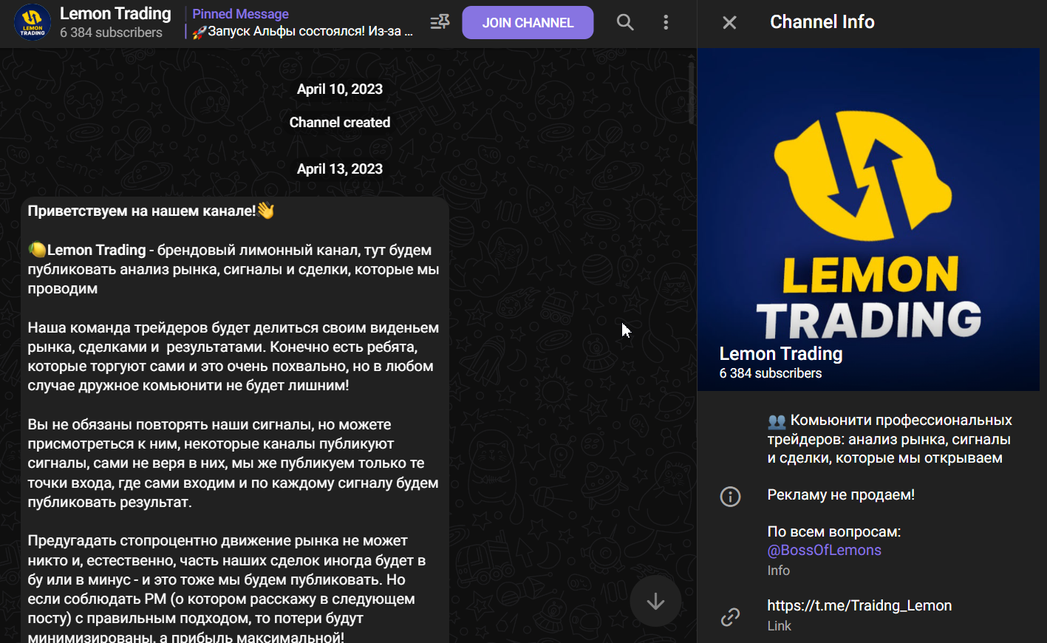The image size is (1047, 643).
Task: Click the 'Рекламу не продаем!' description text
Action: coord(841,494)
